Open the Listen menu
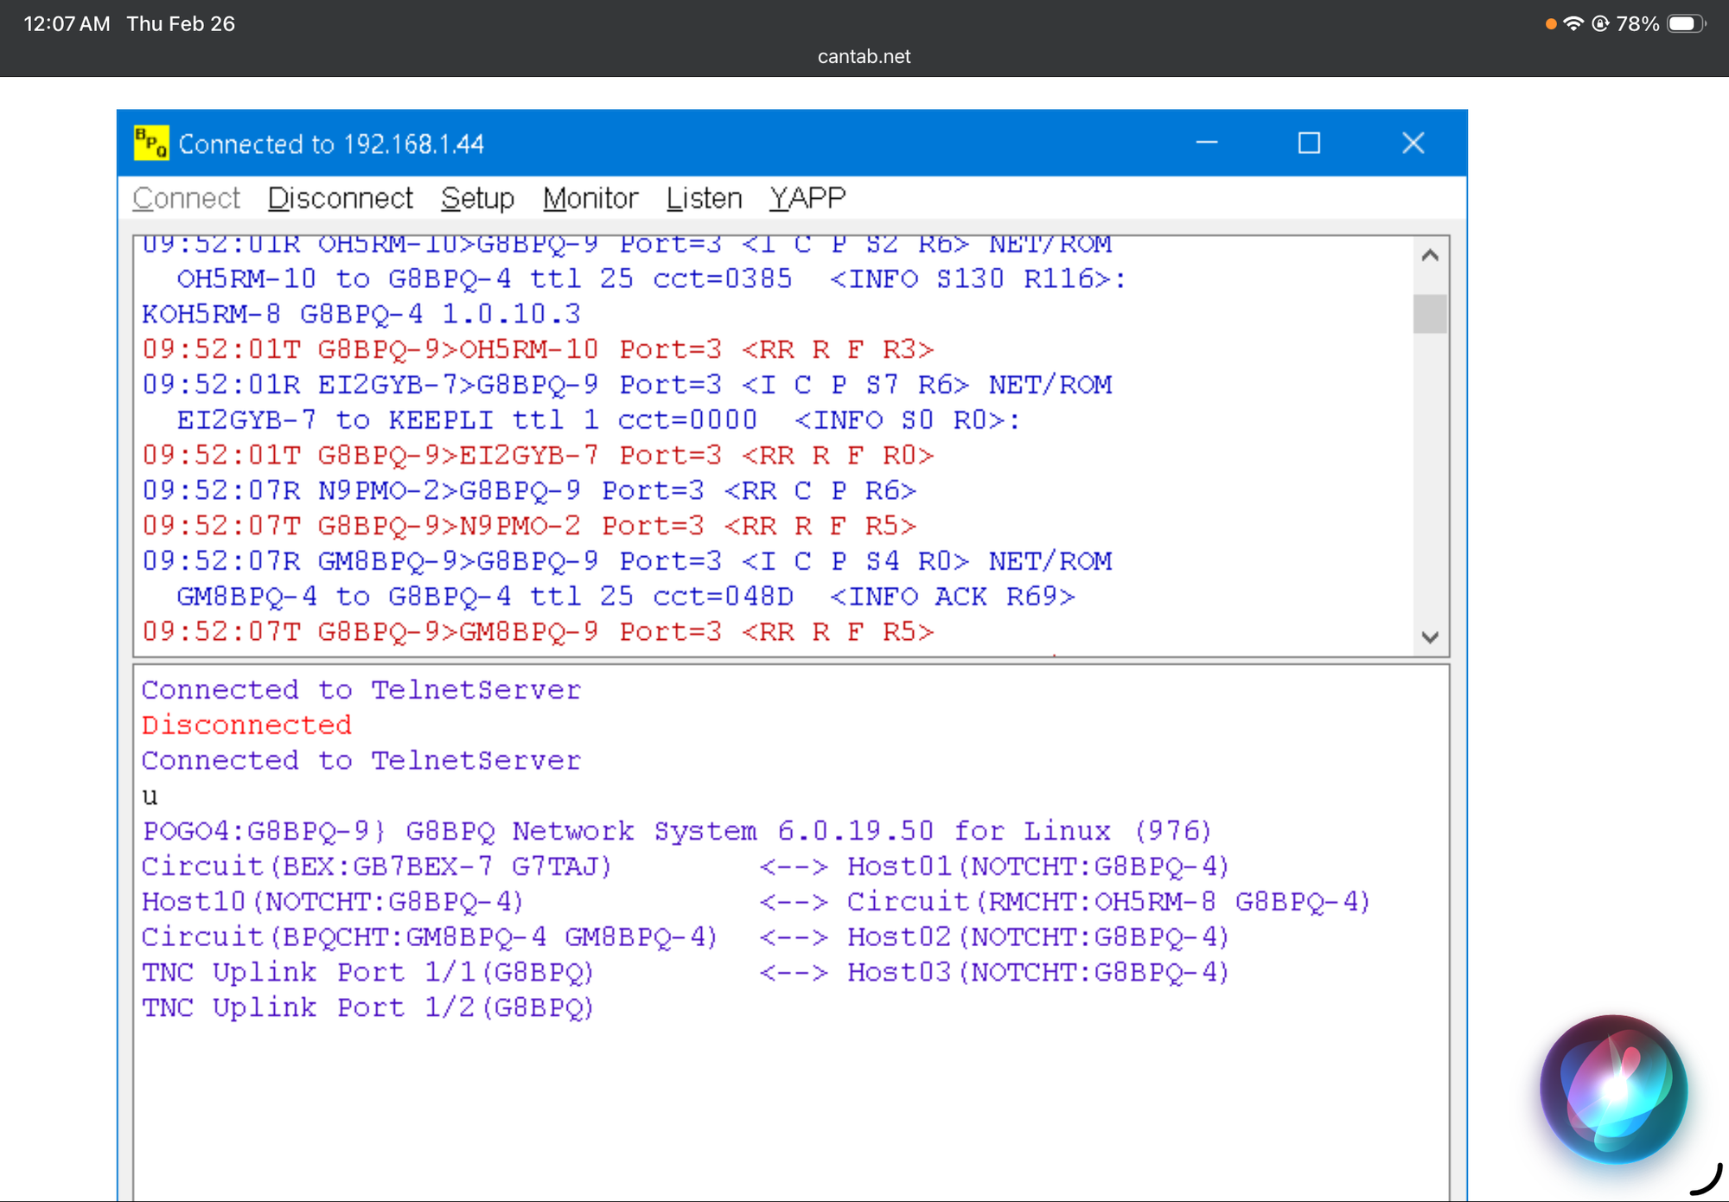1729x1202 pixels. [x=703, y=197]
